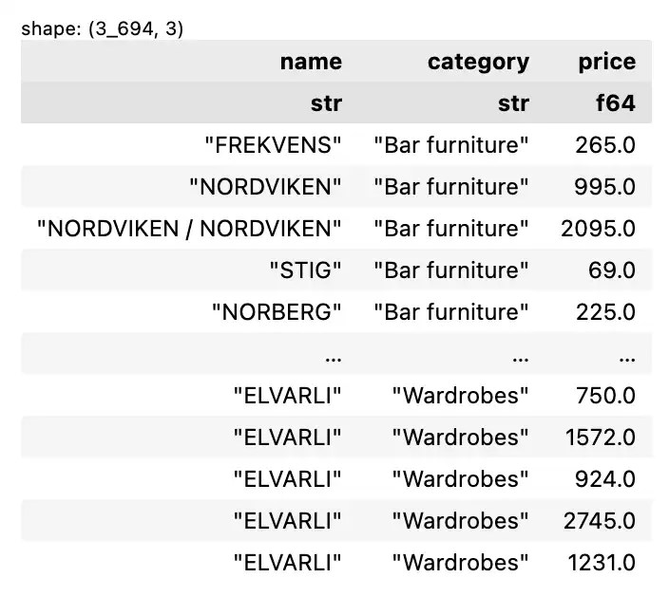
Task: Click the shape (3_694, 3) text
Action: pyautogui.click(x=103, y=28)
